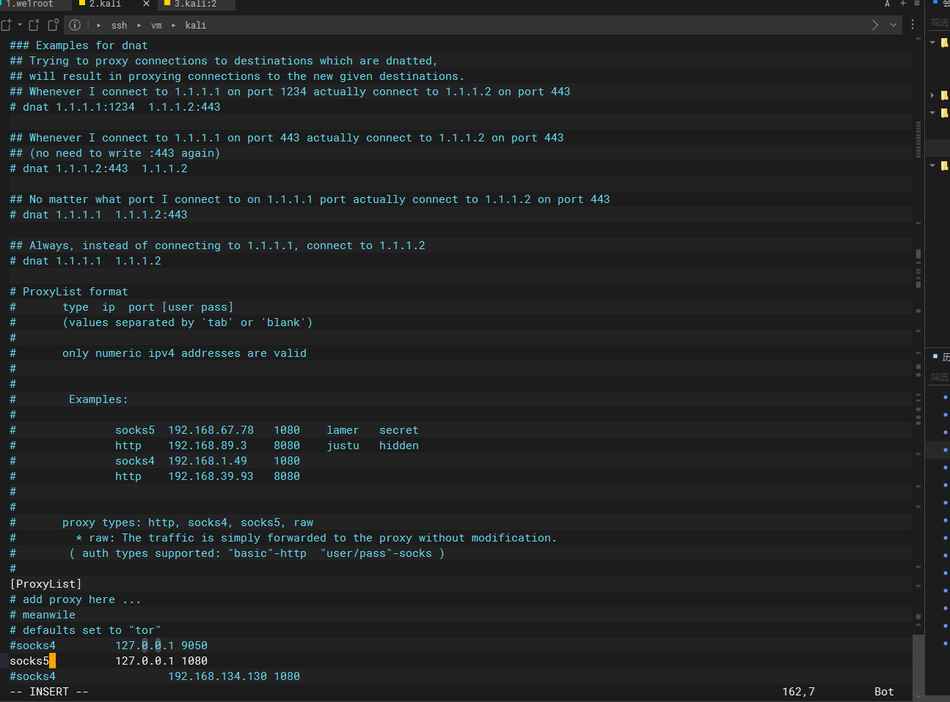The width and height of the screenshot is (950, 702).
Task: Expand the new session dropdown arrow
Action: tap(19, 25)
